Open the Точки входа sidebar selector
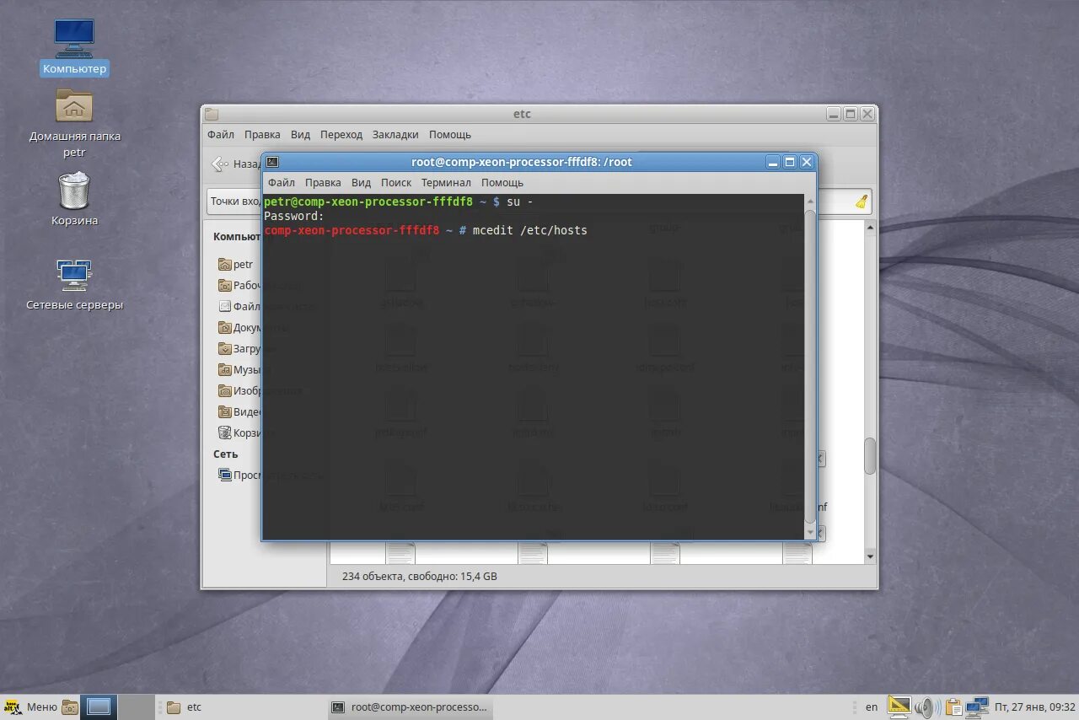 coord(234,201)
